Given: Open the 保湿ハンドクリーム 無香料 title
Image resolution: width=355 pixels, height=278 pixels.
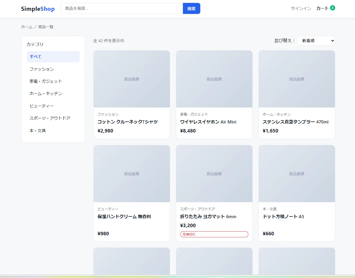Looking at the screenshot, I should [124, 217].
